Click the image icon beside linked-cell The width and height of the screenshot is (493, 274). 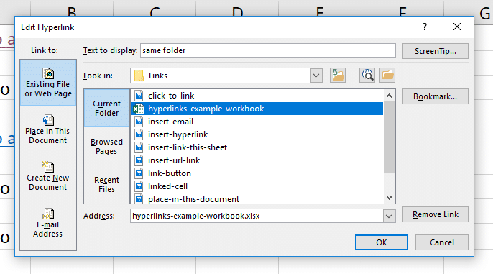click(x=139, y=186)
